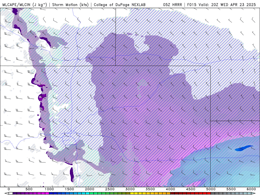Click the colorbar label 3000
Screen dimensions: 260x195
coord(130,189)
